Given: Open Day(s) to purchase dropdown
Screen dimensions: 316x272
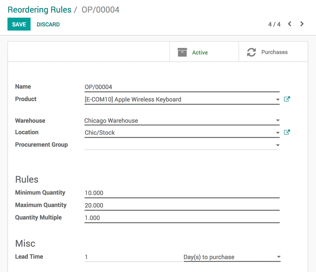Looking at the screenshot, I should pyautogui.click(x=279, y=257).
